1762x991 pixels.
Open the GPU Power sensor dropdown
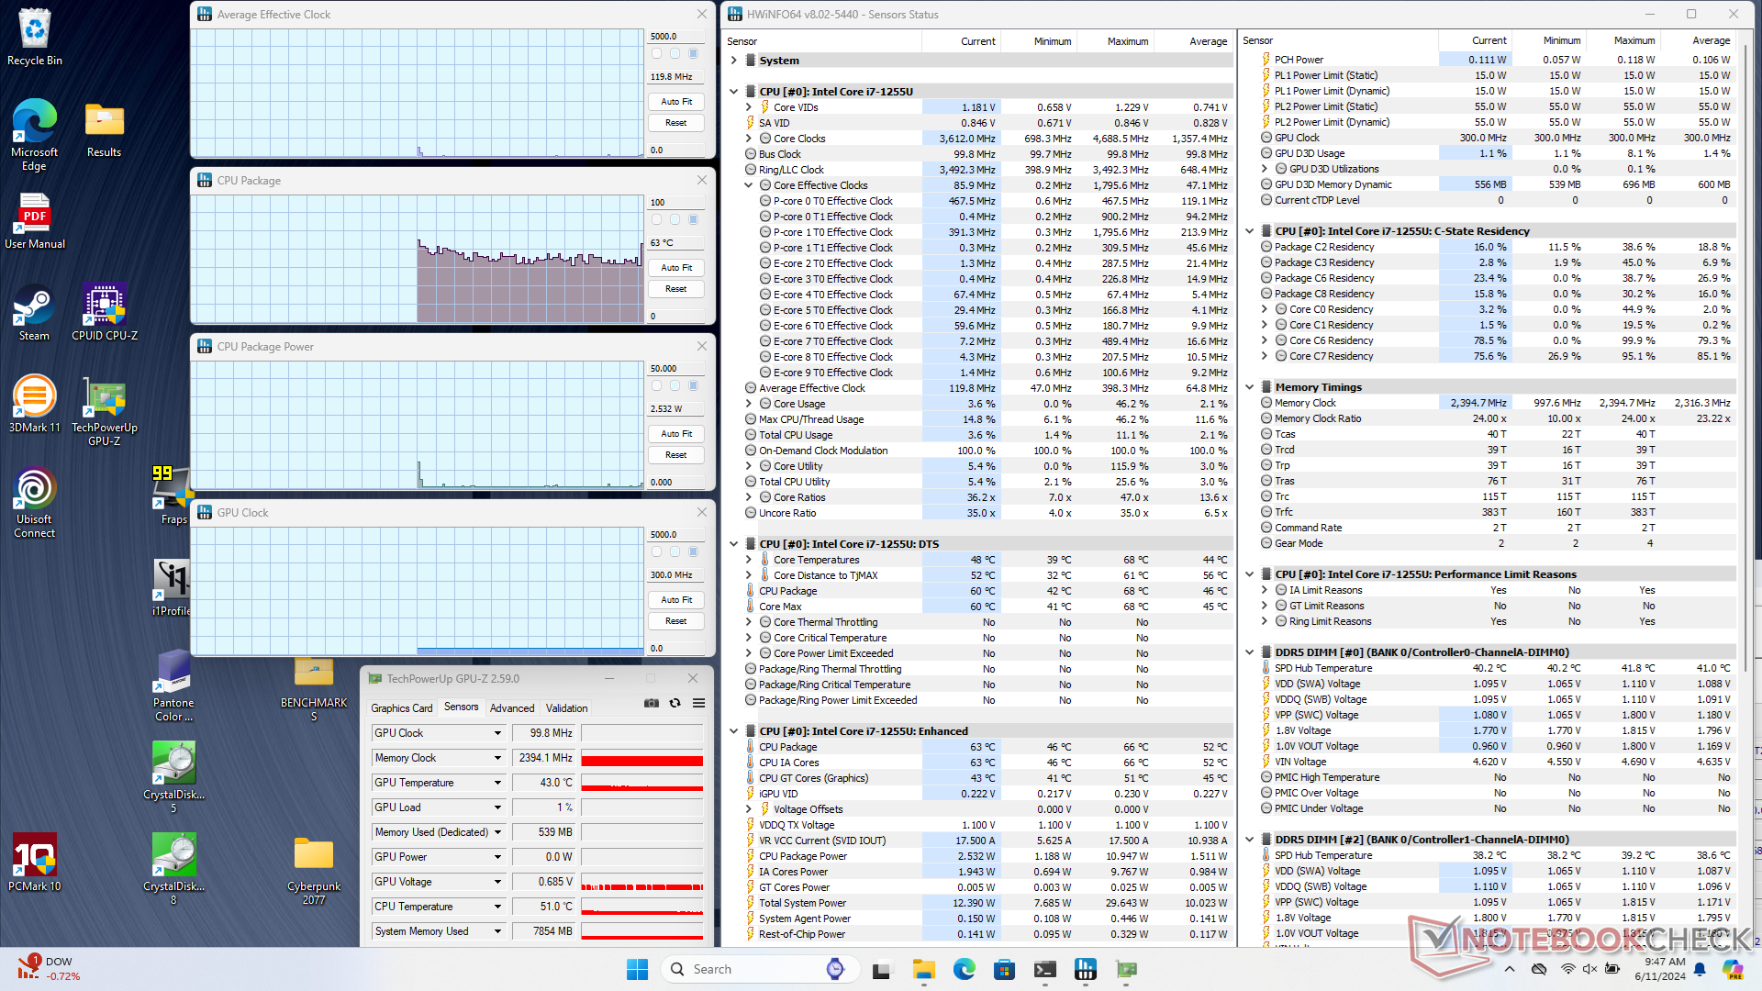498,857
